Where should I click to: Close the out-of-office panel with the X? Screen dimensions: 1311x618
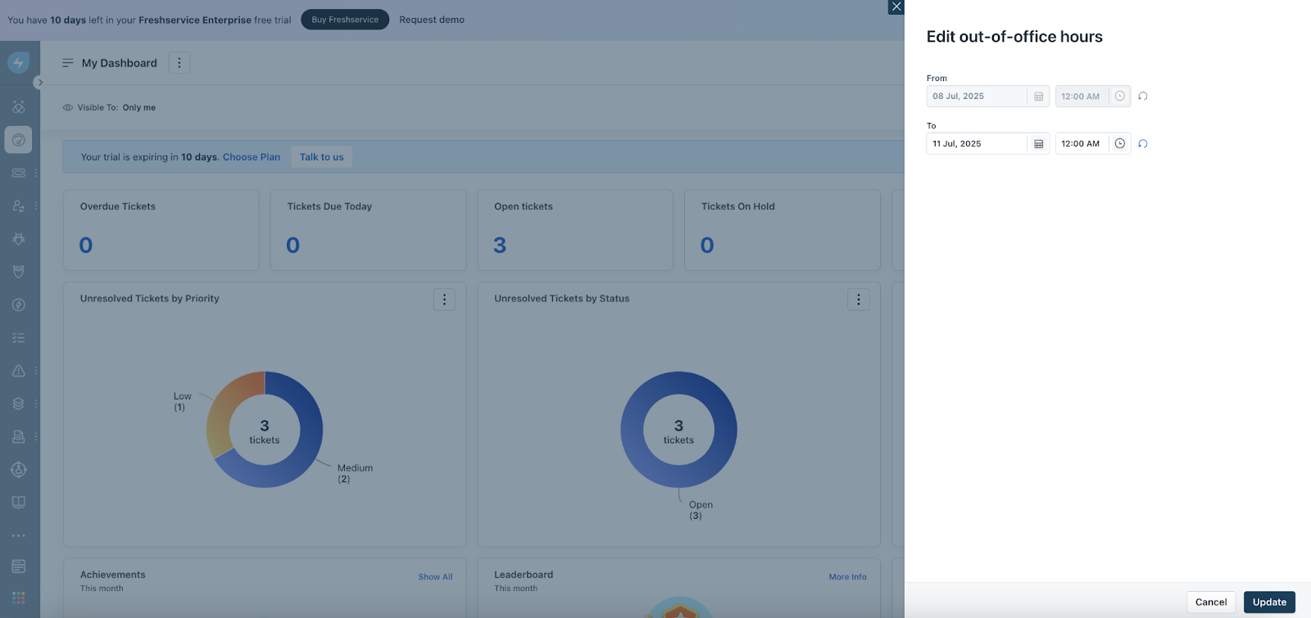[x=896, y=7]
